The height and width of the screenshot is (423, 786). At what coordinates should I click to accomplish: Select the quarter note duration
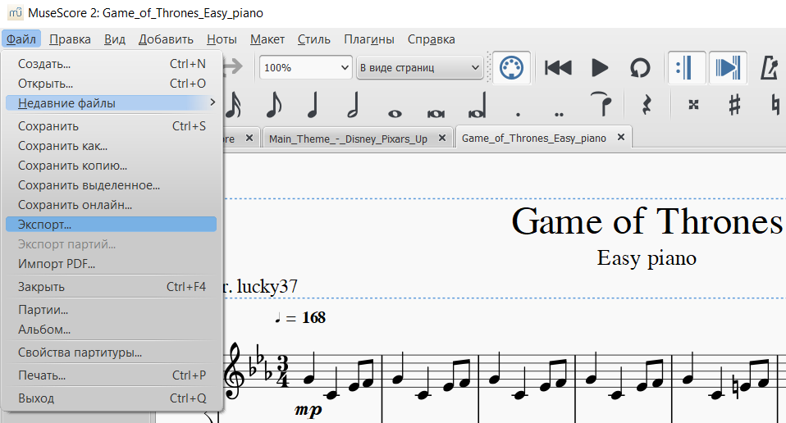[313, 105]
